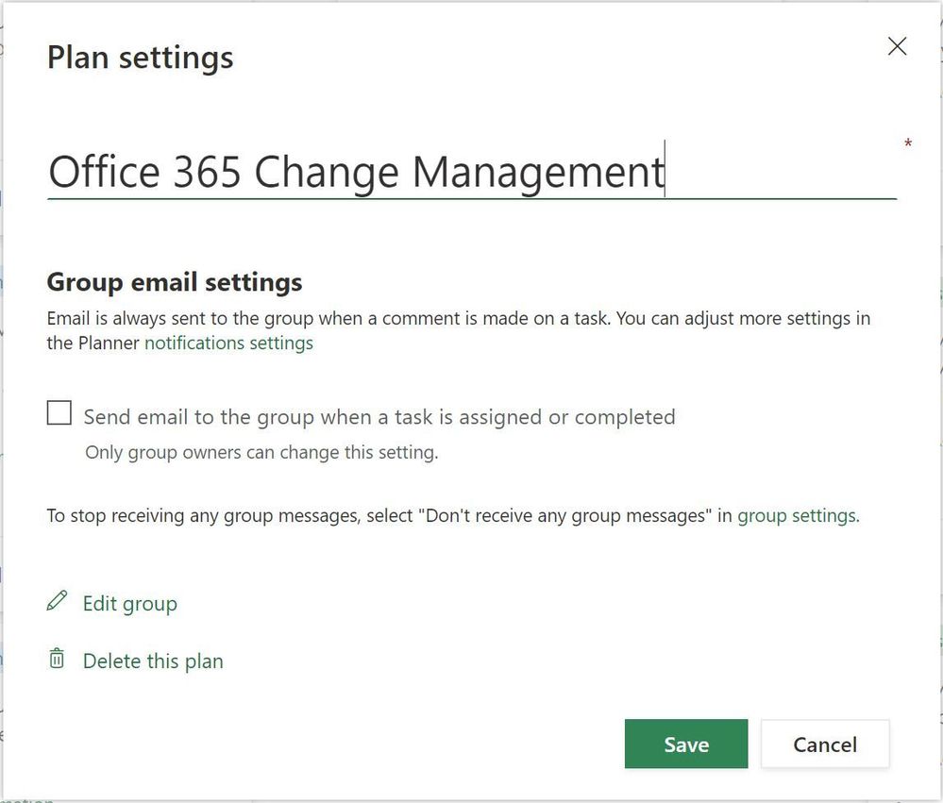Enable send email when task is assigned checkbox
This screenshot has width=943, height=803.
point(59,413)
